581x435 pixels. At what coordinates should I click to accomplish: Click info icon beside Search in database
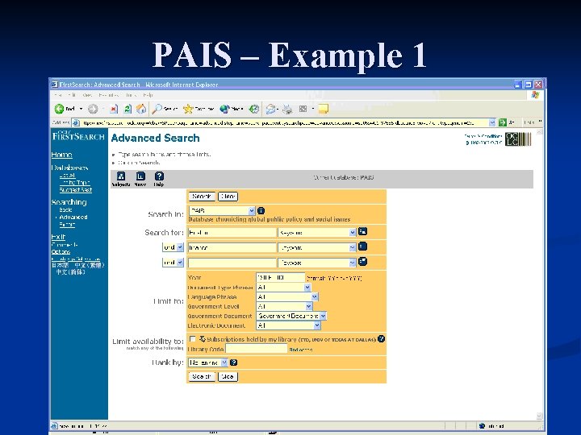click(x=261, y=210)
